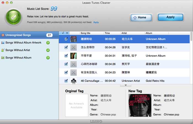Sort by the Album column header

[x=157, y=33]
